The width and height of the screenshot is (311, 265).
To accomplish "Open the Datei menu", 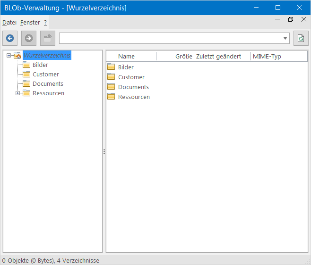I will pos(9,23).
